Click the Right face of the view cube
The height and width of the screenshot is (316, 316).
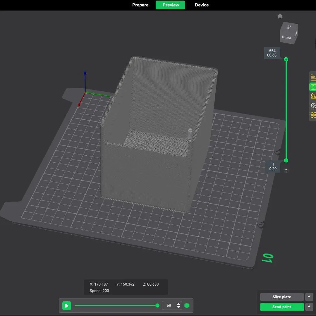pyautogui.click(x=286, y=37)
